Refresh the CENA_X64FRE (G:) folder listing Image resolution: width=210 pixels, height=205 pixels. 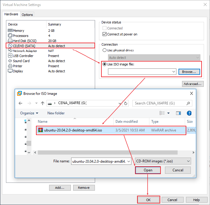126,103
